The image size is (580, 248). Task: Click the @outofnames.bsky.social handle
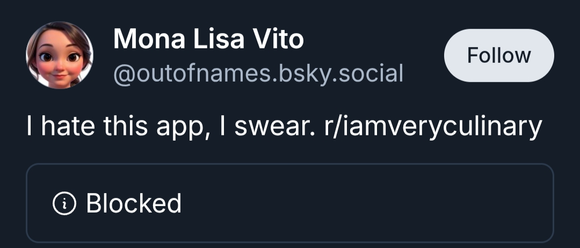tap(258, 72)
